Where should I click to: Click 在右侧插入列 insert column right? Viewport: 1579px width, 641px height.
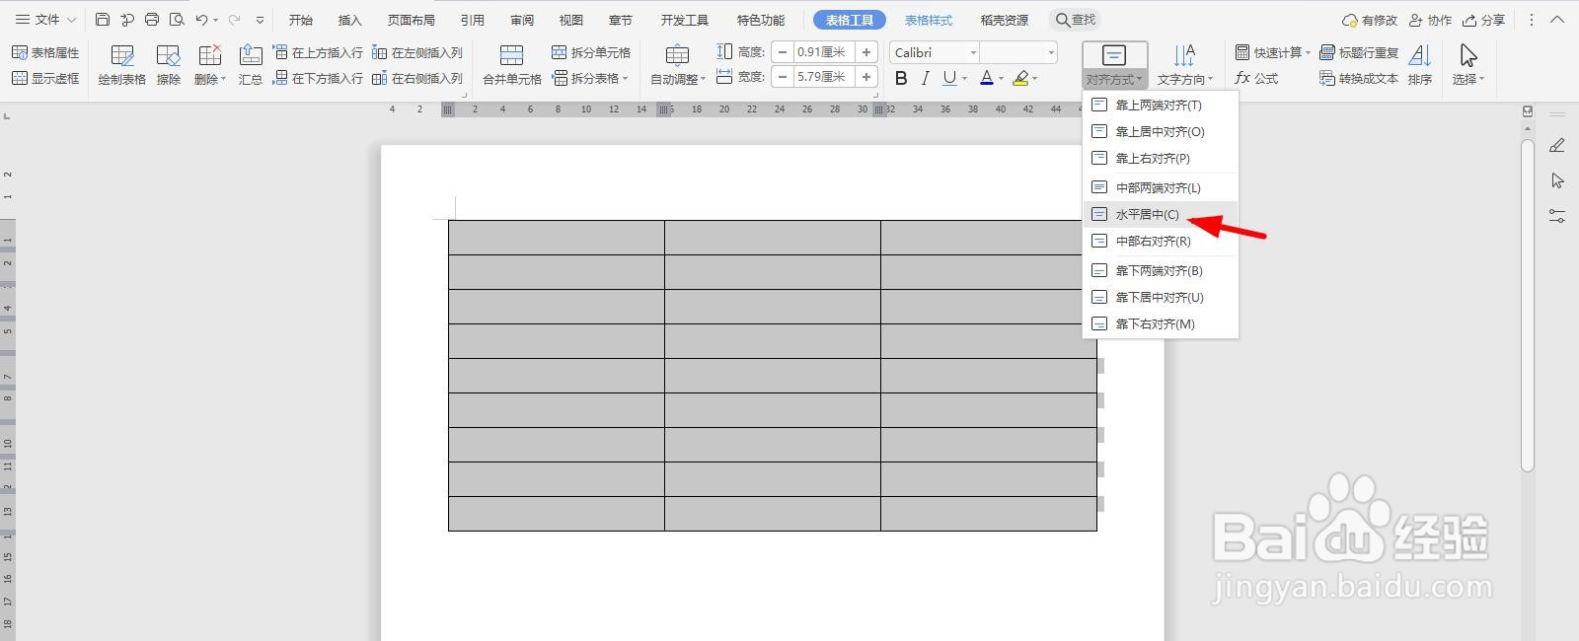coord(417,78)
